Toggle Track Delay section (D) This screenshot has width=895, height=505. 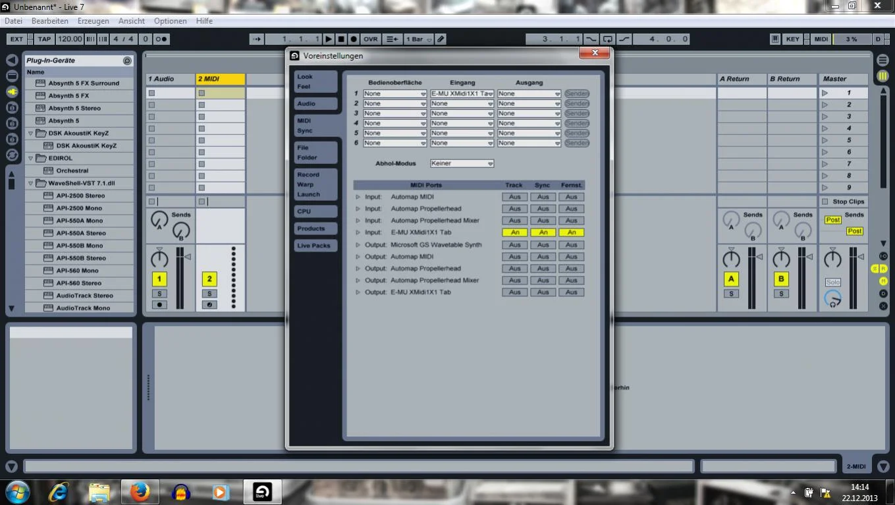point(883,294)
